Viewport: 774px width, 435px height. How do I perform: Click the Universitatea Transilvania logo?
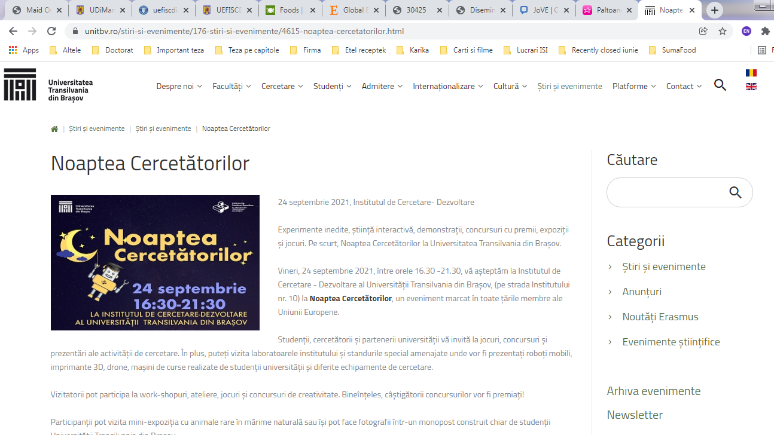[49, 85]
